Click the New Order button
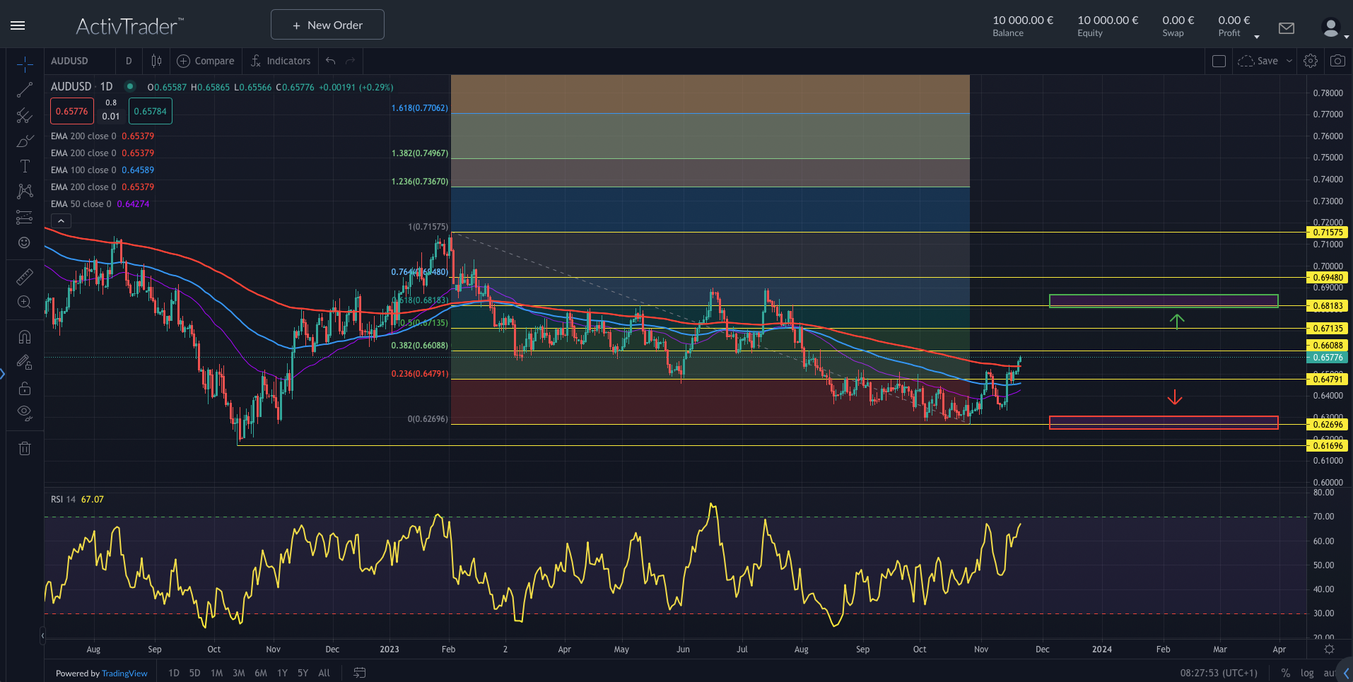Screen dimensions: 1353x682 click(x=327, y=24)
